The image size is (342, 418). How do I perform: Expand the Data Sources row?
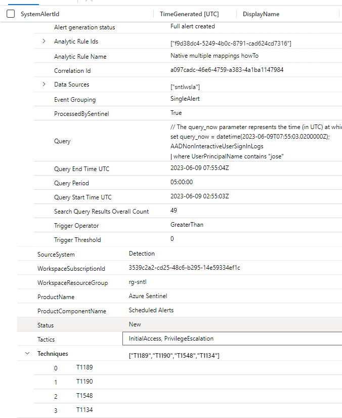44,84
